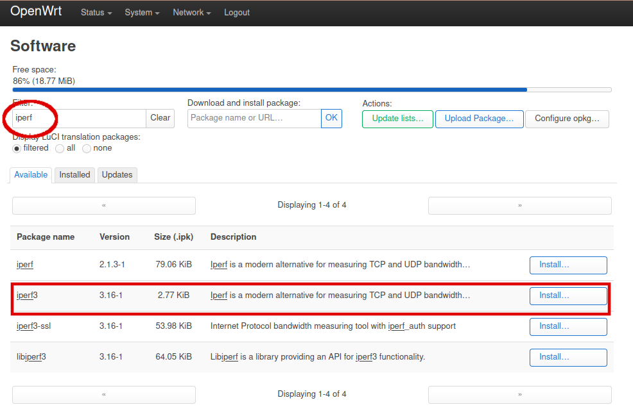Open the Status dropdown menu
This screenshot has width=633, height=416.
click(96, 13)
